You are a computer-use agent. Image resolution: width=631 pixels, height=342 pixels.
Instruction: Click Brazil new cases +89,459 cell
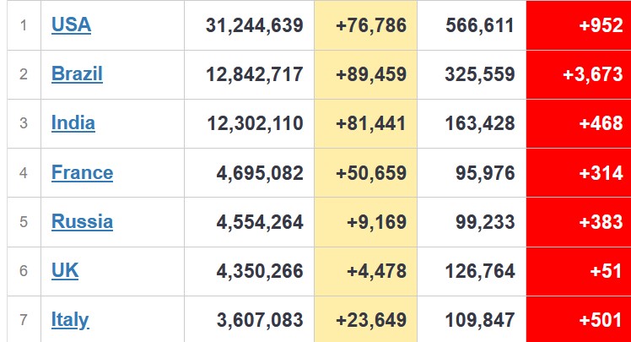point(370,74)
